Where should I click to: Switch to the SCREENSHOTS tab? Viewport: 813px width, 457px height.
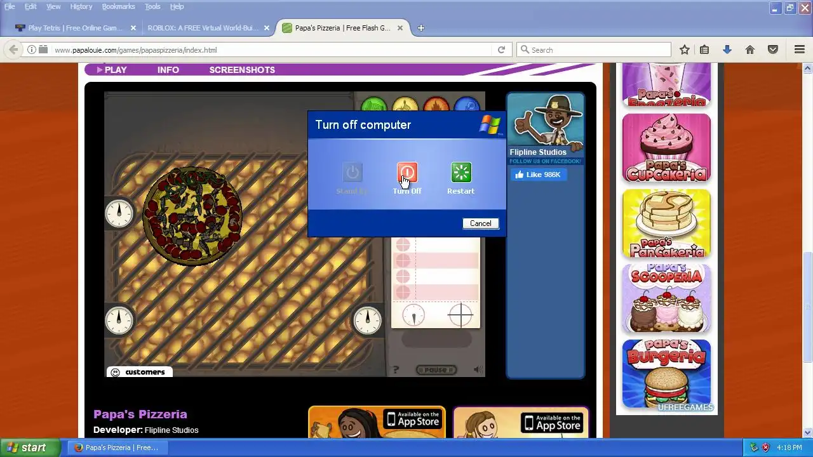point(242,70)
